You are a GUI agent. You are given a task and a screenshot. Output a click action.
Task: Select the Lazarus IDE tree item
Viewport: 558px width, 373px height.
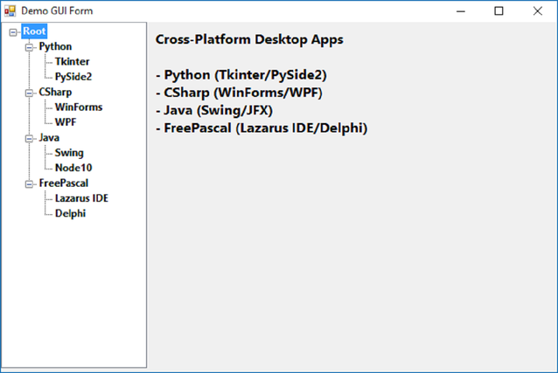(x=81, y=198)
